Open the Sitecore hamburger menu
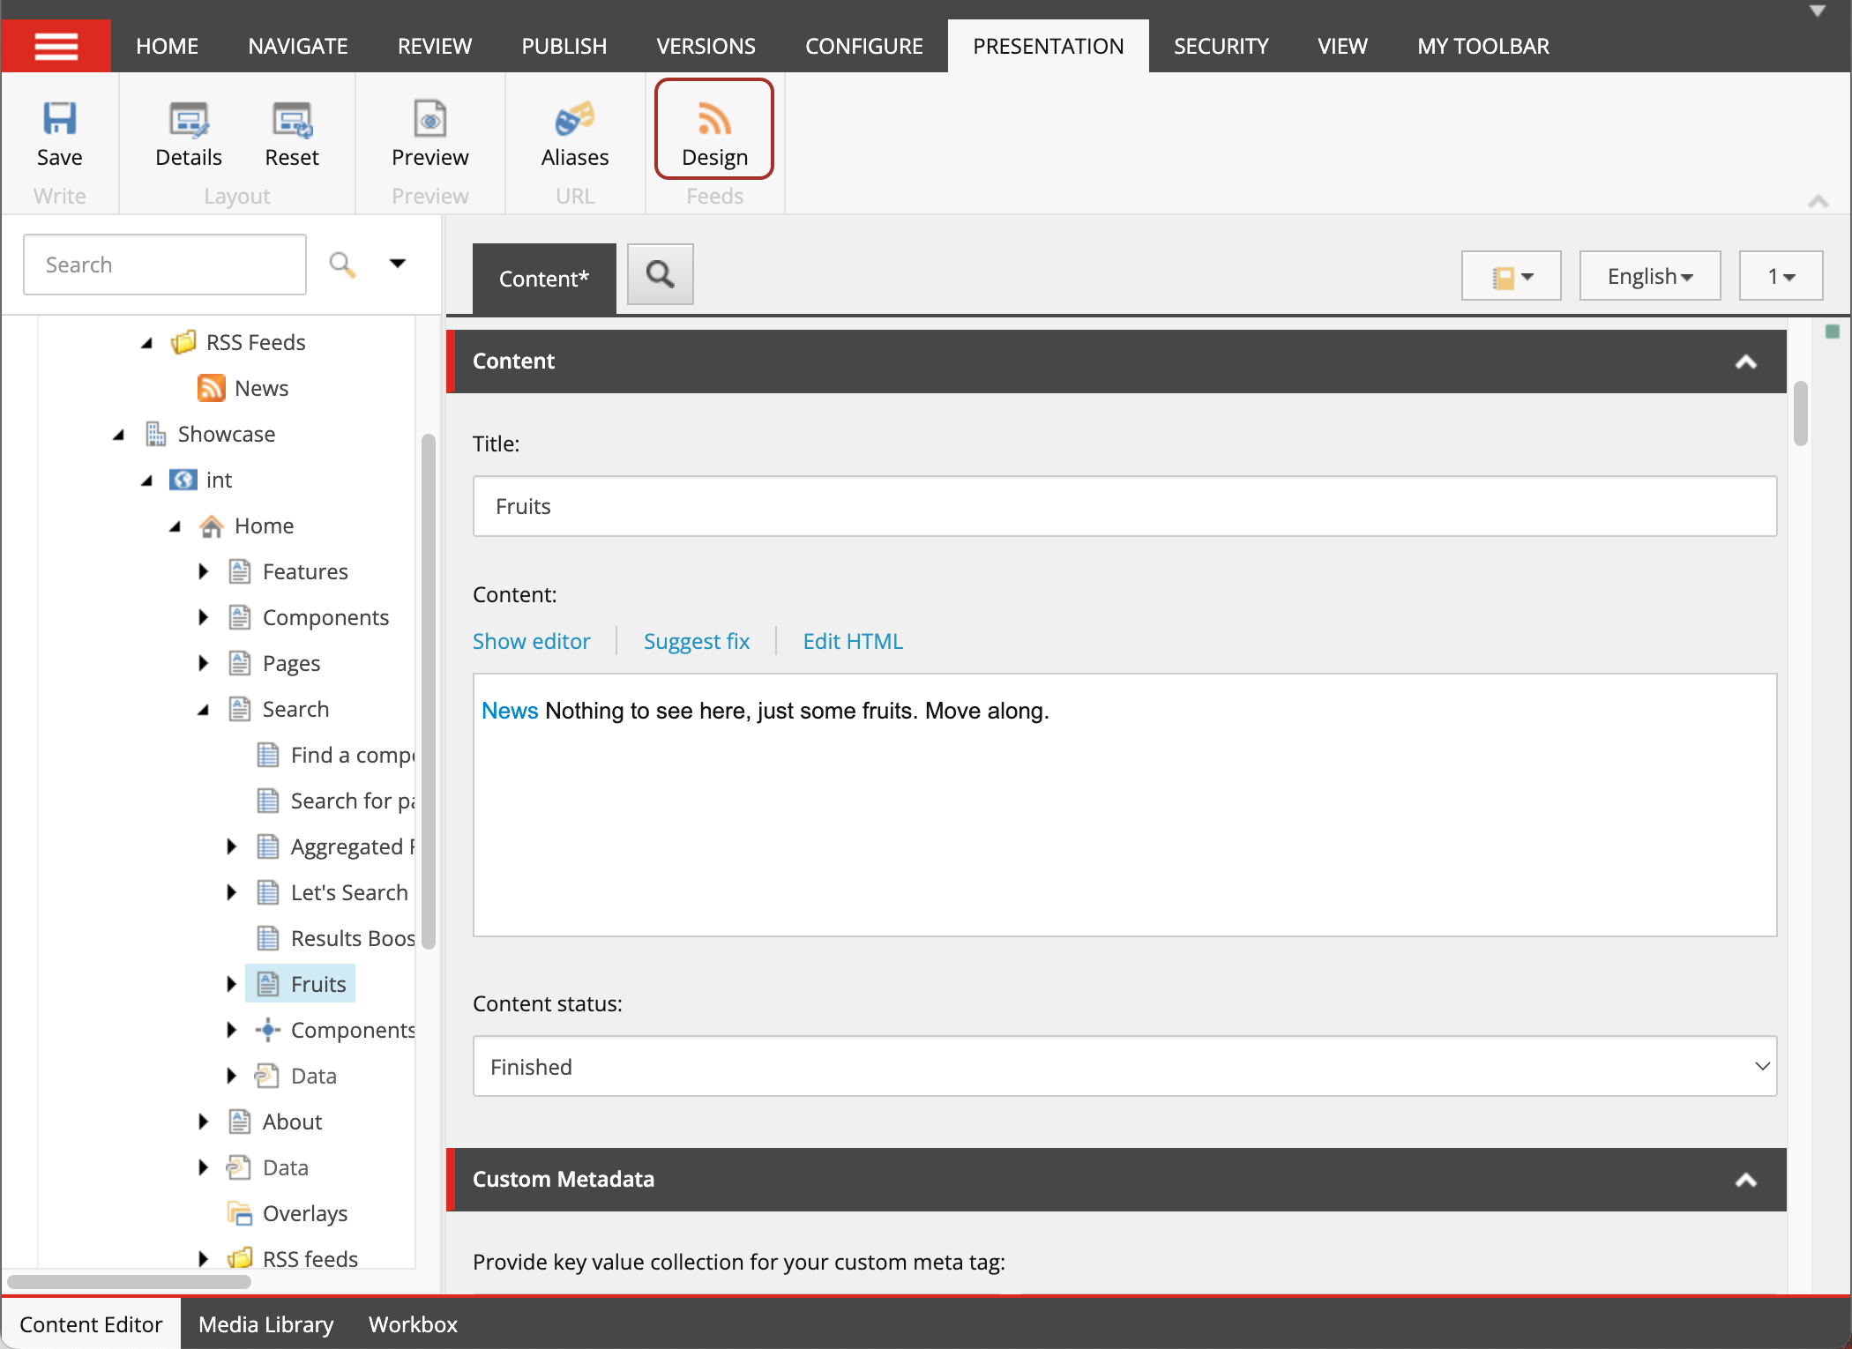The image size is (1852, 1349). pos(56,46)
